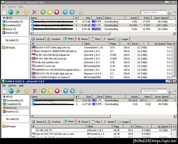Open Preferences gear in bottom window
This screenshot has width=178, height=144.
click(x=81, y=91)
